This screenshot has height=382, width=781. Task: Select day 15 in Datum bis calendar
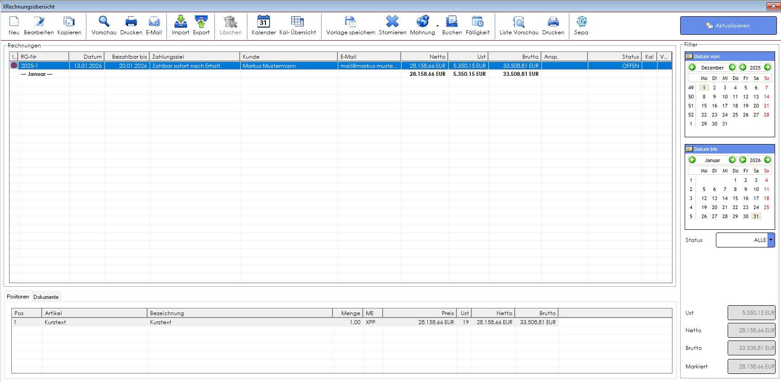(735, 198)
